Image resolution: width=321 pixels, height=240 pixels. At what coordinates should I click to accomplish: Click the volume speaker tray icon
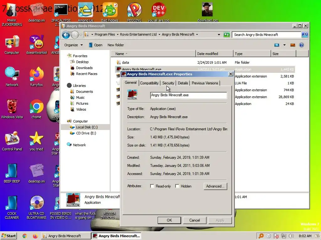291,236
